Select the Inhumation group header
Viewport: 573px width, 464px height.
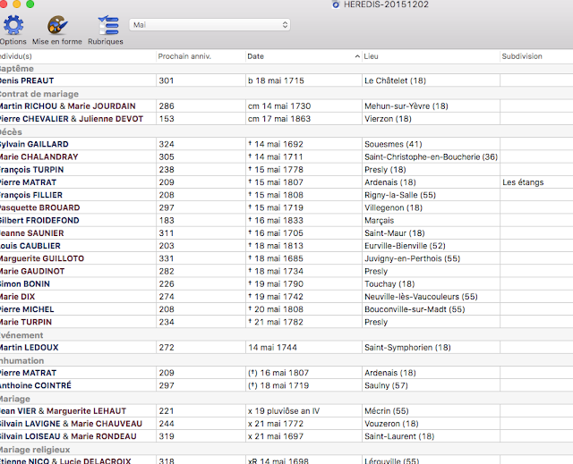[286, 360]
